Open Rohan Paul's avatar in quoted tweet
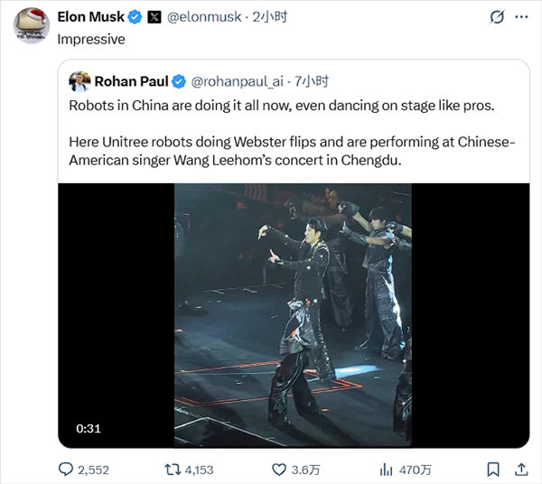 click(80, 81)
